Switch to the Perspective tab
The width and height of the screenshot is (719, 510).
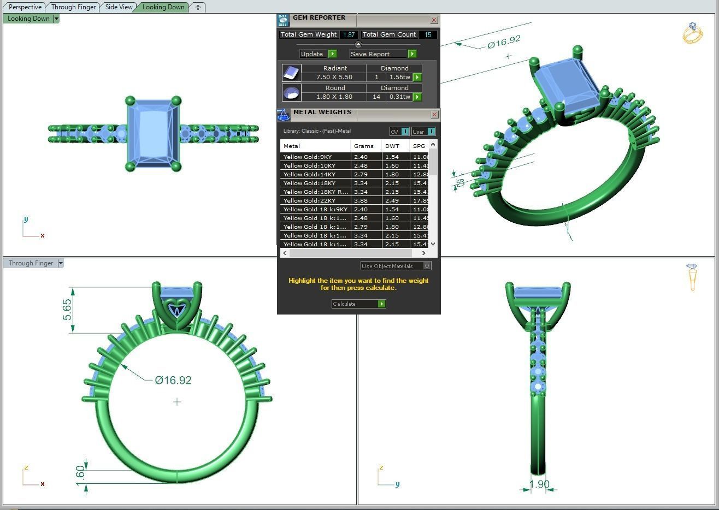(x=25, y=7)
